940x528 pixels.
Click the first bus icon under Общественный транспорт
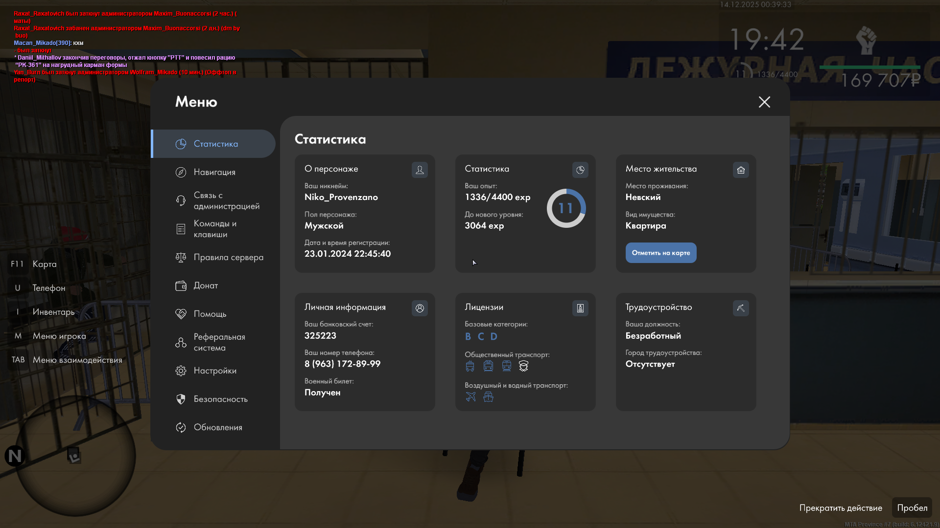pyautogui.click(x=470, y=366)
